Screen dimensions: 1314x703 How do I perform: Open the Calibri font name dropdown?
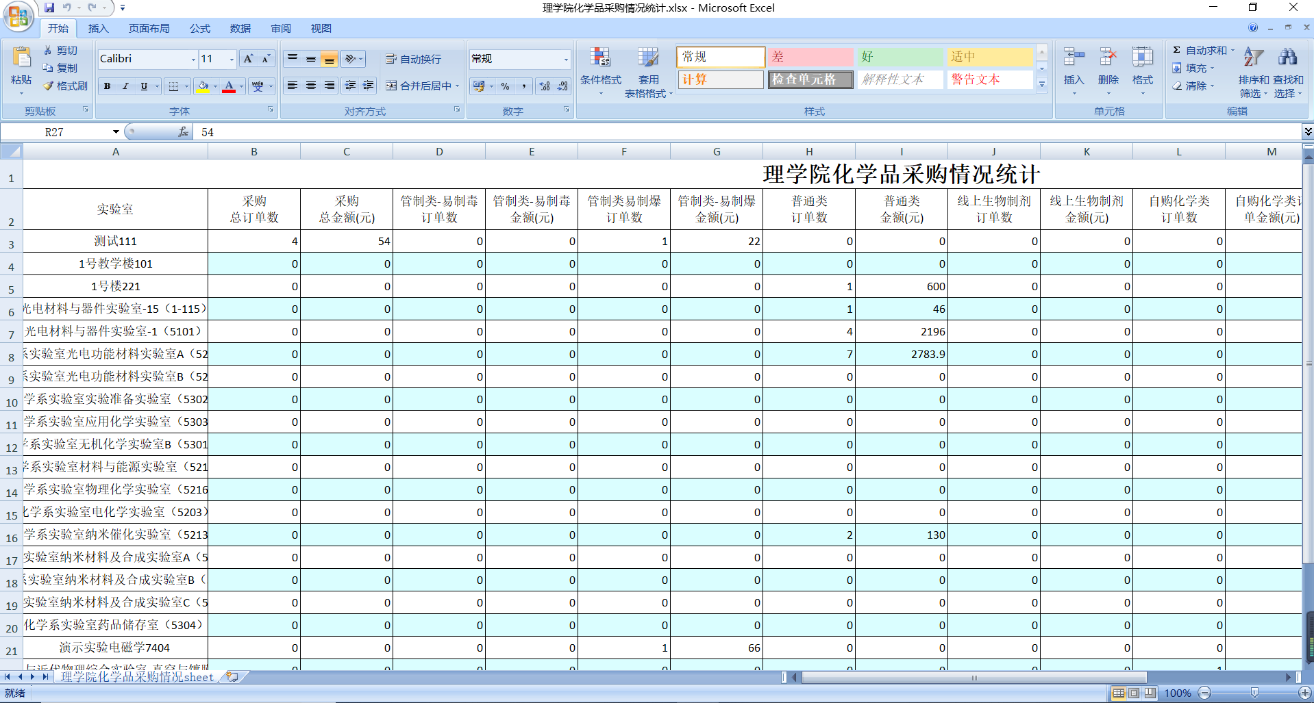tap(193, 60)
